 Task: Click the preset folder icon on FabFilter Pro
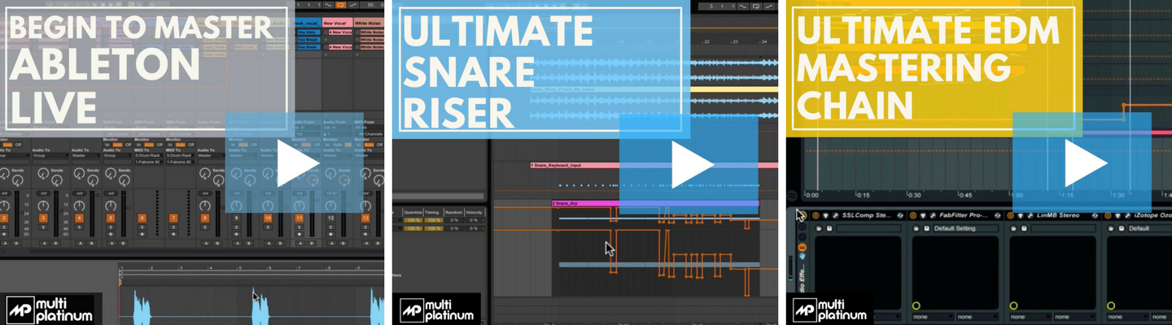tap(916, 228)
